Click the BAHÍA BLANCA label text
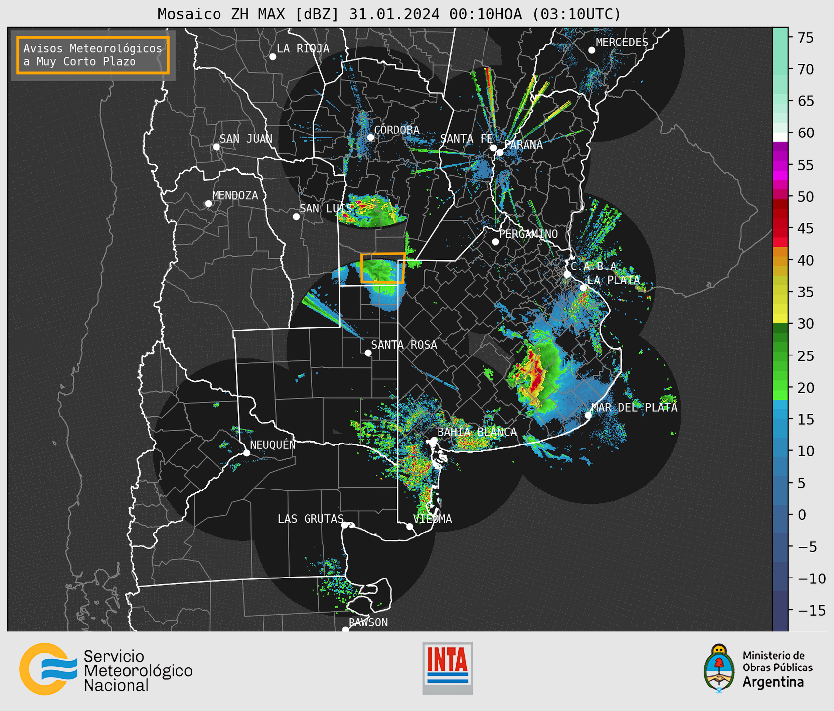Viewport: 834px width, 711px height. point(477,432)
